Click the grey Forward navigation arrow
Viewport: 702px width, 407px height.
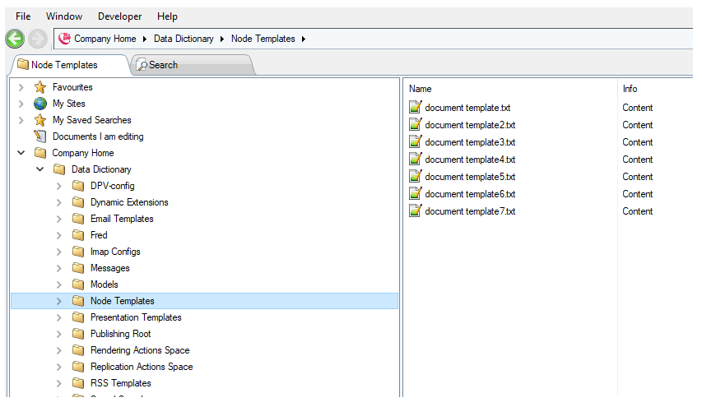click(x=38, y=39)
